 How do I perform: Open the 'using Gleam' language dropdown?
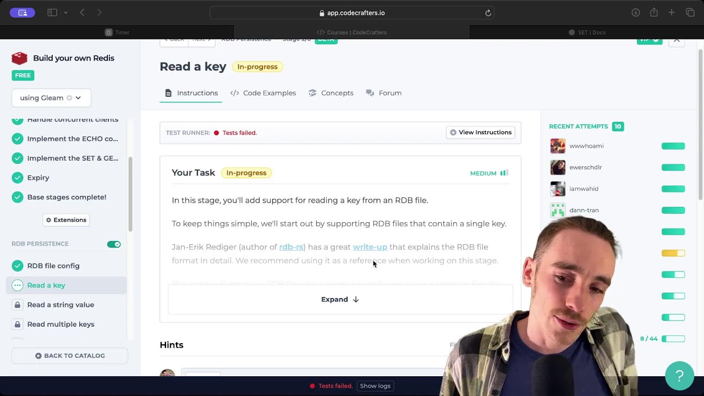[x=51, y=98]
